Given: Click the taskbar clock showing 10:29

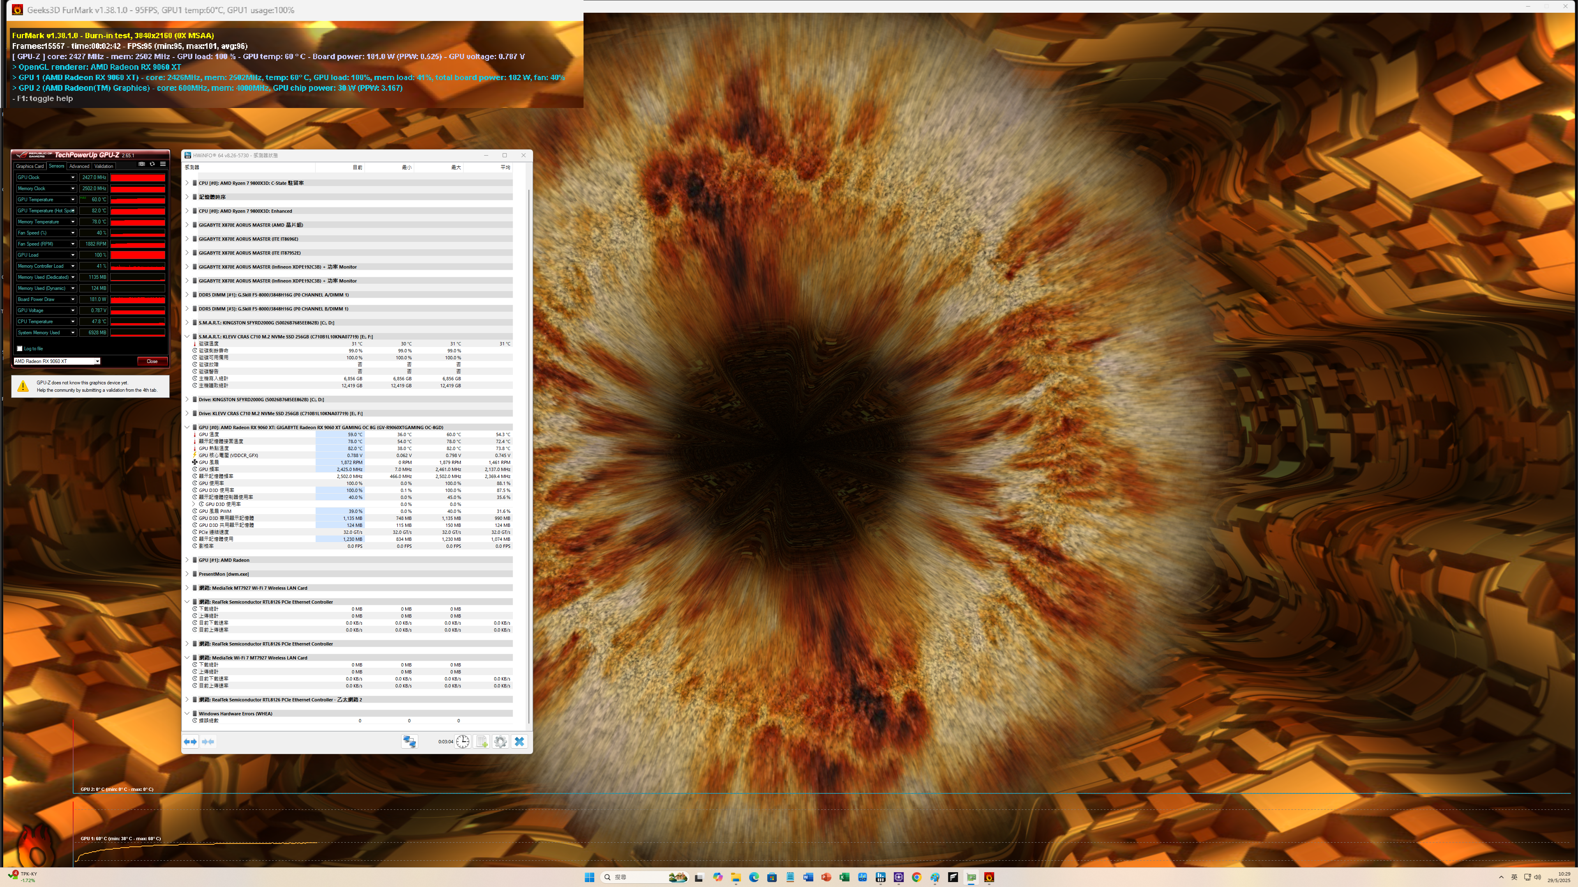Looking at the screenshot, I should click(x=1560, y=877).
